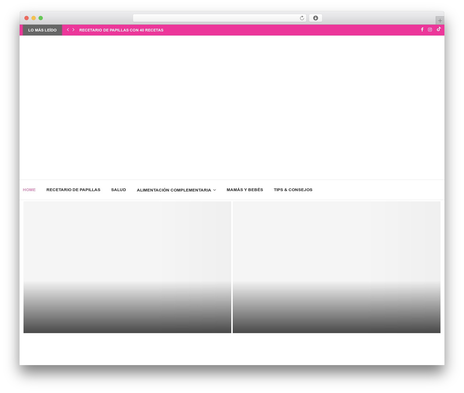Open the left featured post thumbnail

tap(127, 267)
